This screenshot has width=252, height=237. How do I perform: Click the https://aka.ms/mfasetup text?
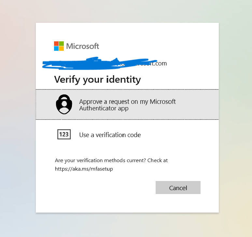coord(84,169)
